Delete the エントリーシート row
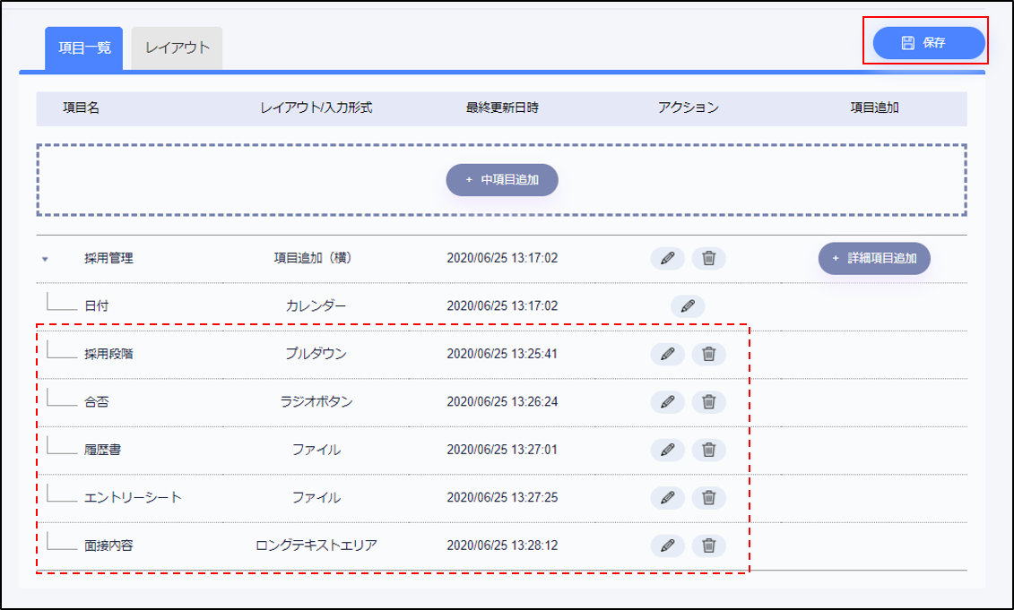The height and width of the screenshot is (610, 1014). (708, 497)
